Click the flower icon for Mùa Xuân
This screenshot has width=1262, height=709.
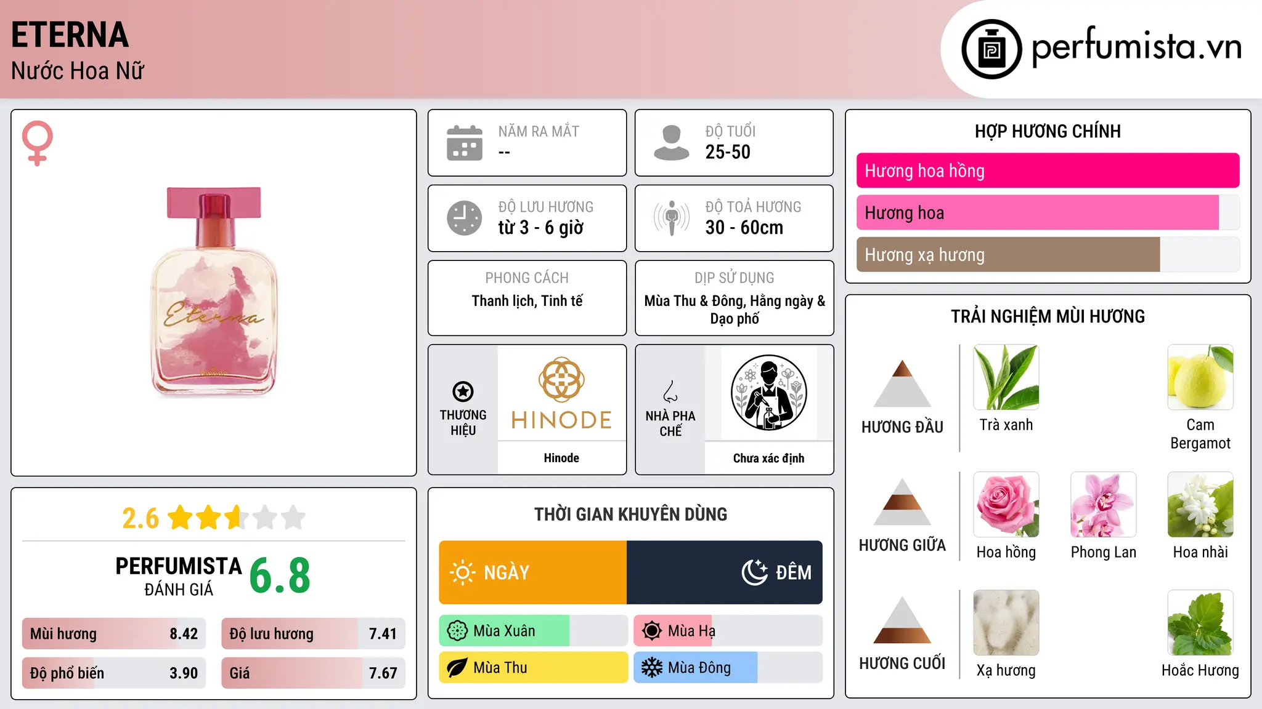click(457, 631)
